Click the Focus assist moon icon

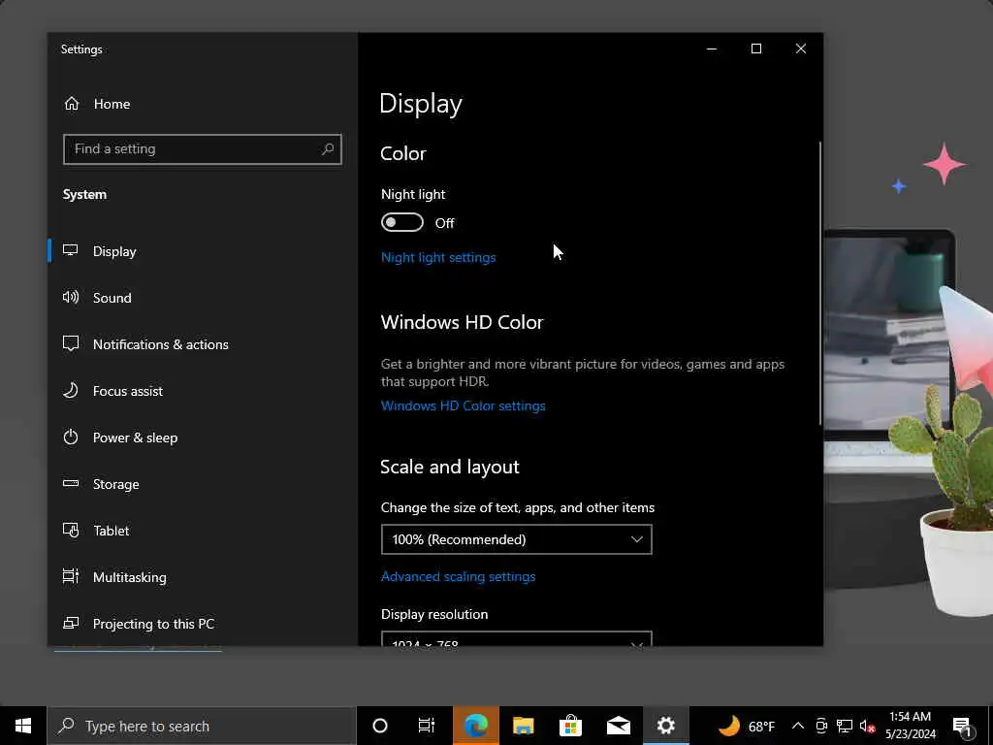(x=70, y=390)
